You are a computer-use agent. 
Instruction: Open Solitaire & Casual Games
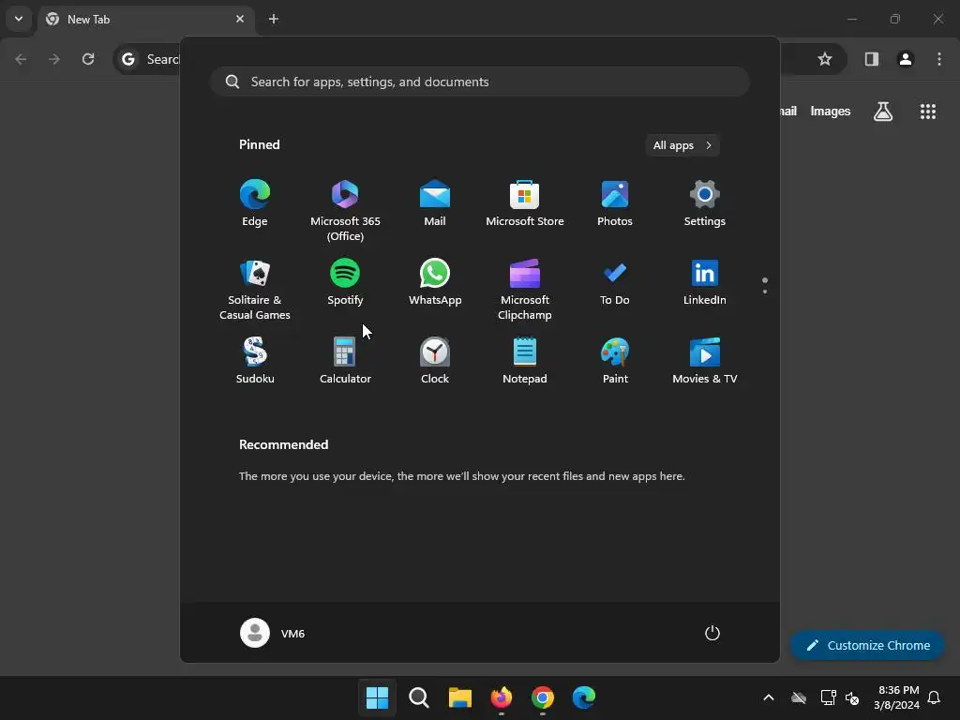coord(255,290)
